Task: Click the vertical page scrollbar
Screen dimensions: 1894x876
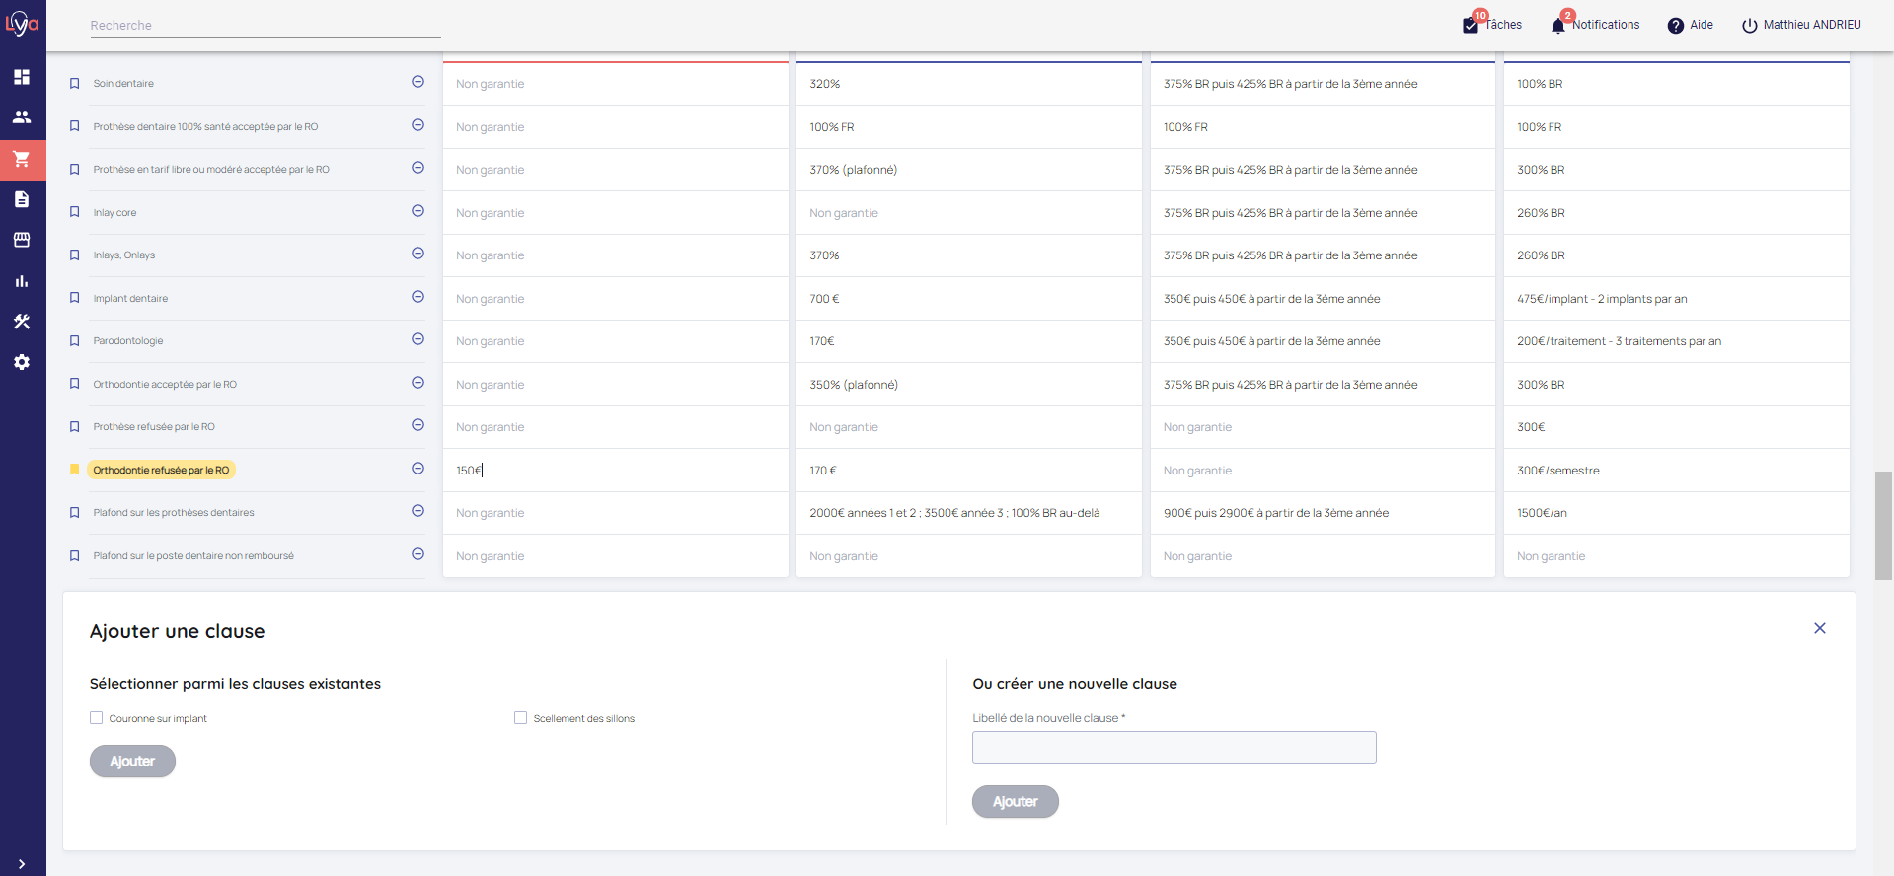Action: point(1883,525)
